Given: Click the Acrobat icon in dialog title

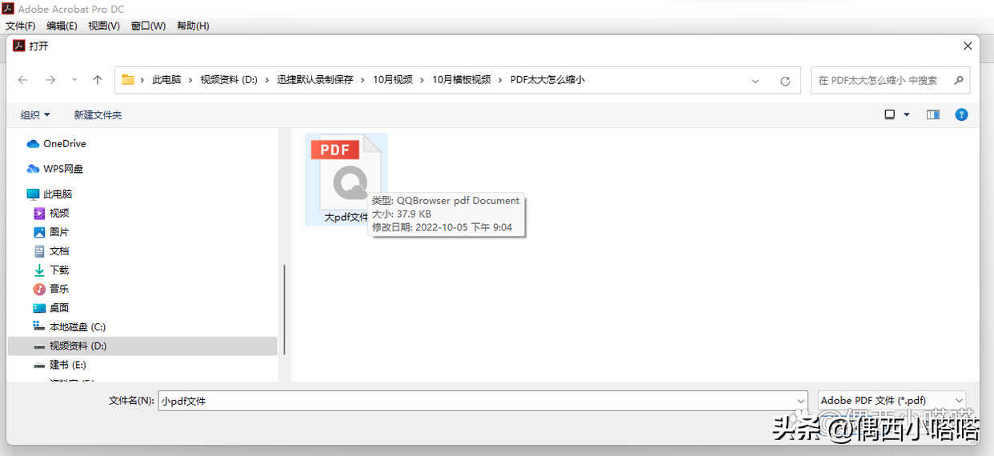Looking at the screenshot, I should pos(18,46).
